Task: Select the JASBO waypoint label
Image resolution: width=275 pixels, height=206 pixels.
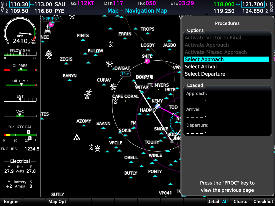Action: [x=169, y=45]
